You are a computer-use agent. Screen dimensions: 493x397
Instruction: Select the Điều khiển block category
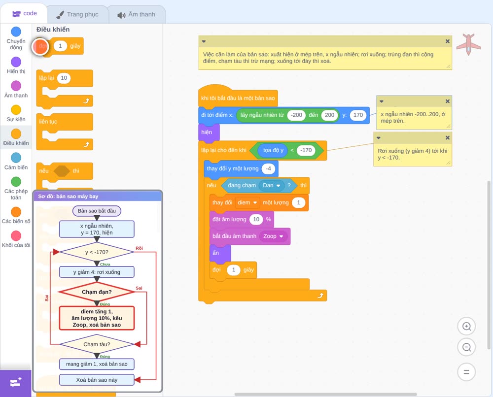pos(16,137)
